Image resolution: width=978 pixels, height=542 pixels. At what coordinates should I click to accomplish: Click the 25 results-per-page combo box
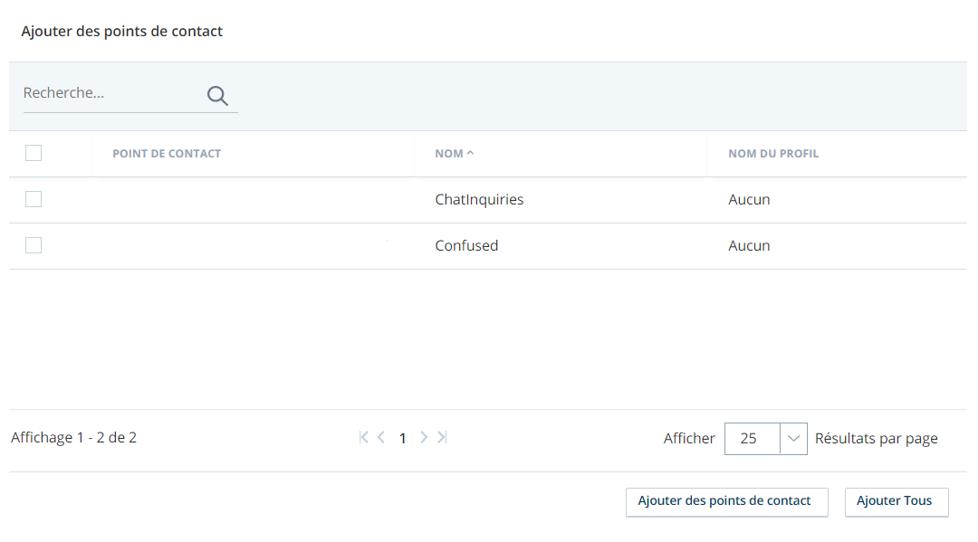tap(766, 439)
